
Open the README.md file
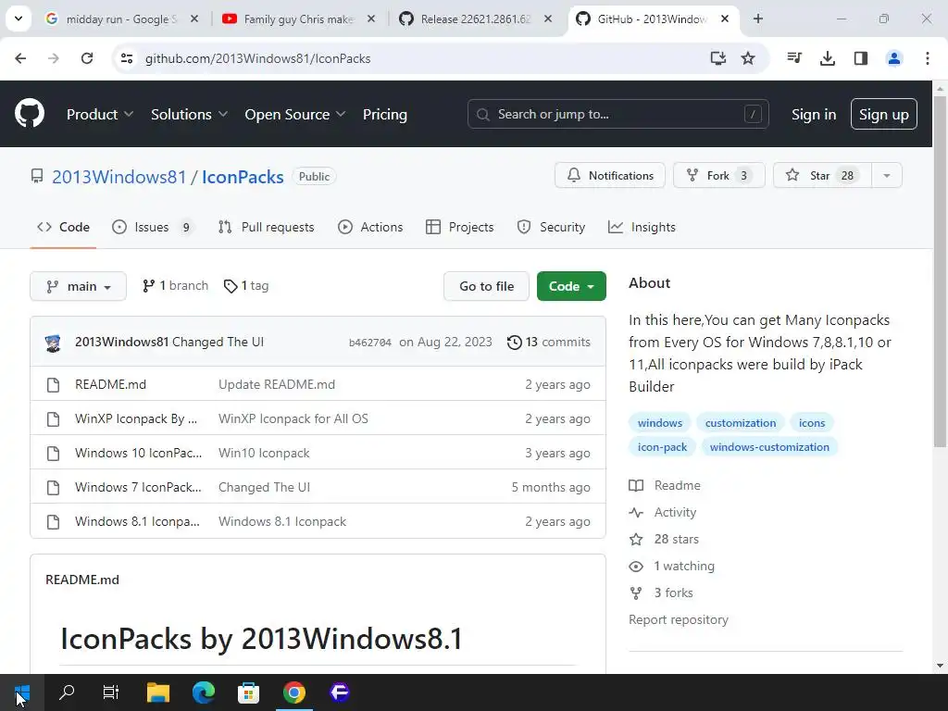(111, 384)
